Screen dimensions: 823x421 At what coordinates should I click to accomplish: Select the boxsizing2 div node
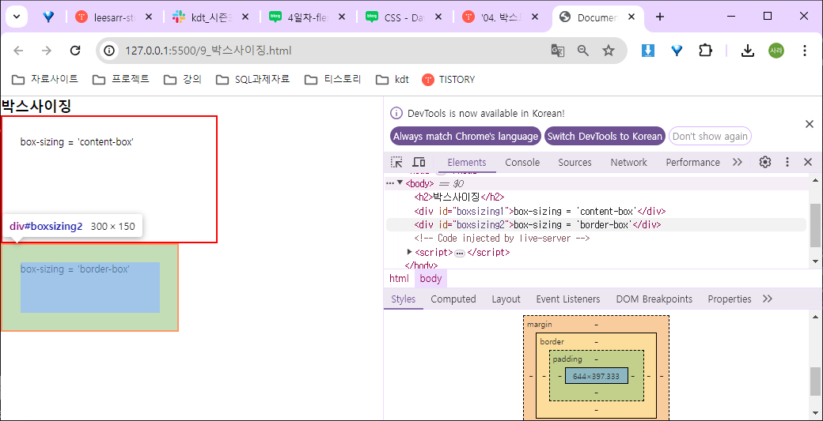tap(537, 224)
